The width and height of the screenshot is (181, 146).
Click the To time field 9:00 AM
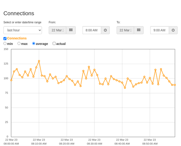point(160,30)
